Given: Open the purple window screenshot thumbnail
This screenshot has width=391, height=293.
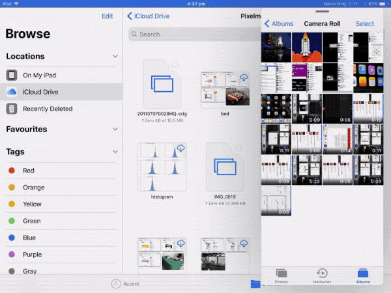Looking at the screenshot, I should coord(307,78).
